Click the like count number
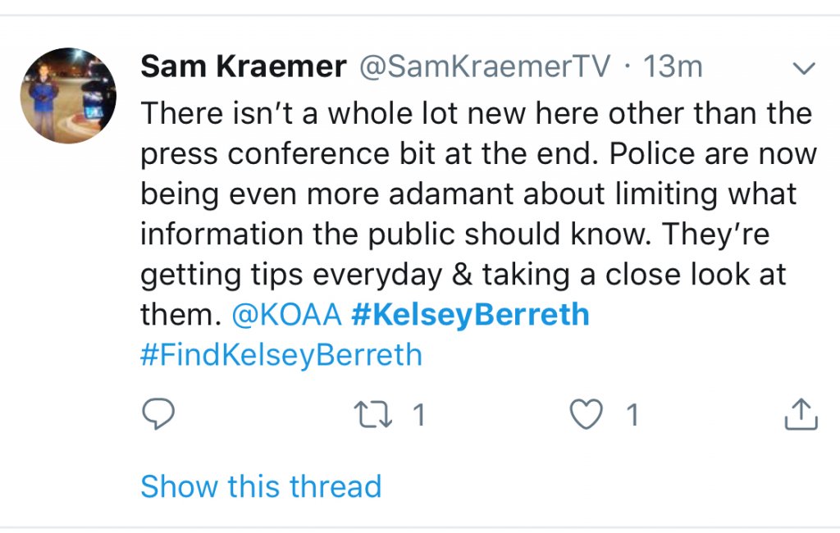The height and width of the screenshot is (533, 840). (632, 416)
